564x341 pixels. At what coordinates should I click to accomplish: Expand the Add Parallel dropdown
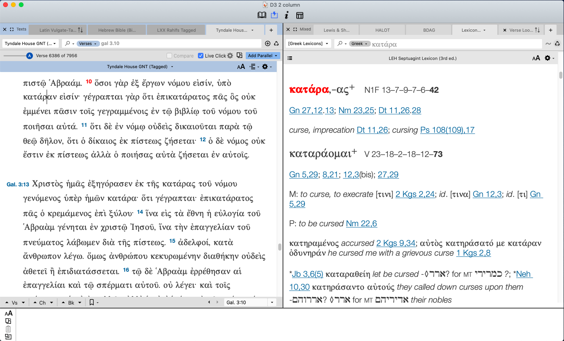[263, 56]
